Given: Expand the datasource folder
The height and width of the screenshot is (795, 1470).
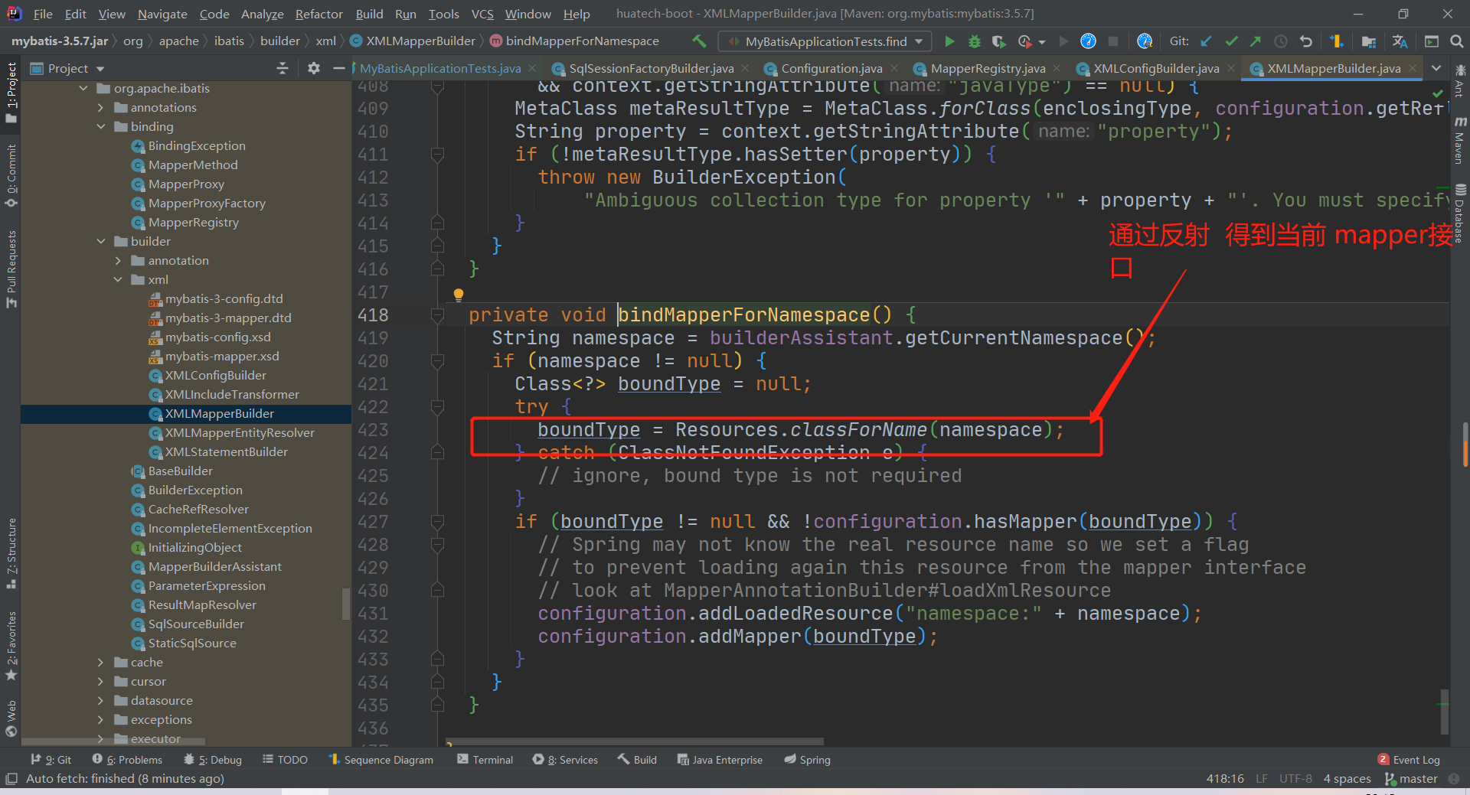Looking at the screenshot, I should click(100, 700).
